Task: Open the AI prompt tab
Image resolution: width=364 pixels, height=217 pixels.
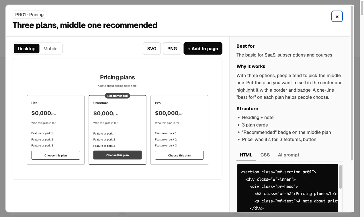Action: click(289, 155)
